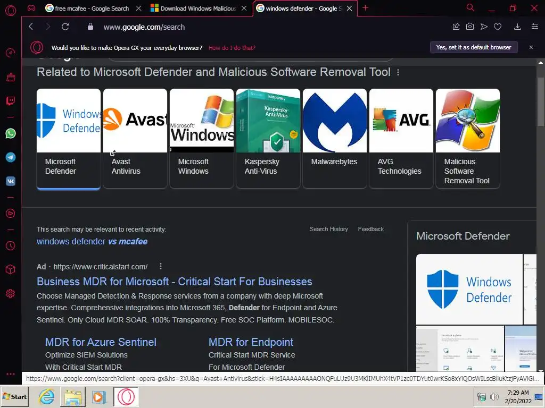Open File Explorer from the taskbar
Image resolution: width=545 pixels, height=408 pixels.
73,396
